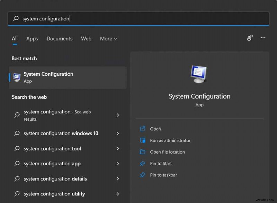277x203 pixels.
Task: Click 'system configuration details' search suggestion
Action: click(55, 179)
